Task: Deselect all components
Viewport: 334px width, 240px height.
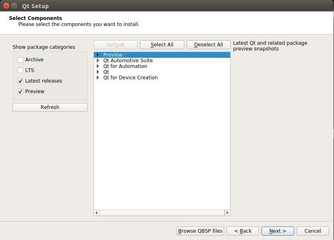Action: [209, 45]
